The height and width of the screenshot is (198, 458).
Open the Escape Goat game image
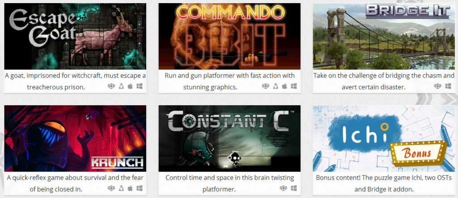pos(75,36)
